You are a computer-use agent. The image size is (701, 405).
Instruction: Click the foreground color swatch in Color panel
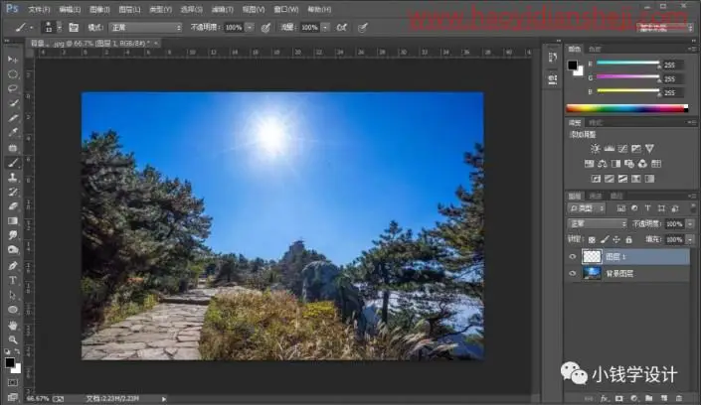tap(573, 66)
